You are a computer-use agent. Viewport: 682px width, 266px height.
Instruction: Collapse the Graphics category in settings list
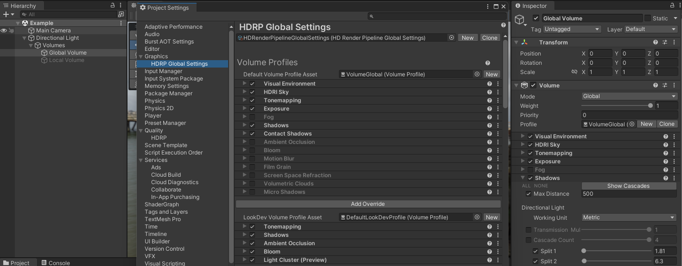point(141,56)
